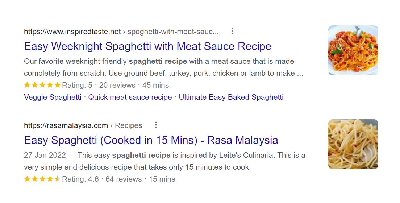Open the three-dot menu beside rasamalaysia.com
The height and width of the screenshot is (203, 400).
click(156, 125)
